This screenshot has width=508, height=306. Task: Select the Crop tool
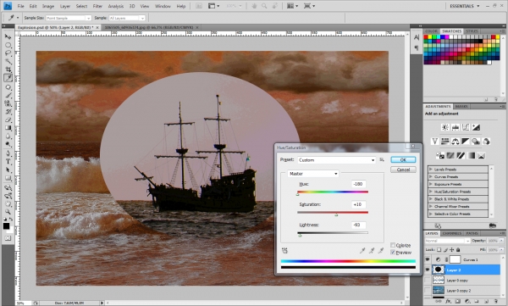8,70
